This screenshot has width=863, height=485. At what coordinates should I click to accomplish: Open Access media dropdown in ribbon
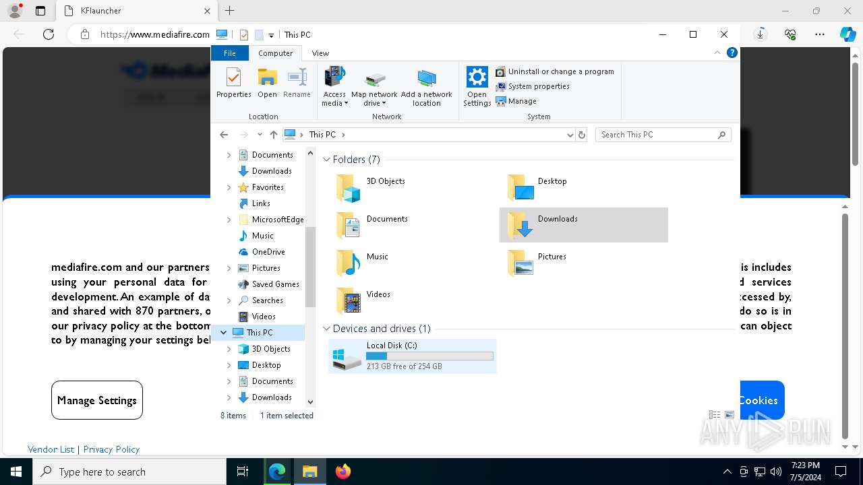(334, 86)
